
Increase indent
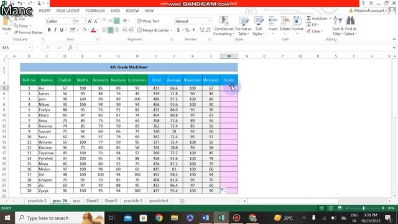tap(131, 30)
